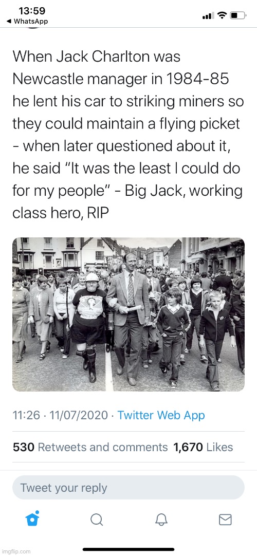257x556 pixels.
Task: Tap the 11:26 · 11/07/2020 timestamp
Action: point(60,415)
